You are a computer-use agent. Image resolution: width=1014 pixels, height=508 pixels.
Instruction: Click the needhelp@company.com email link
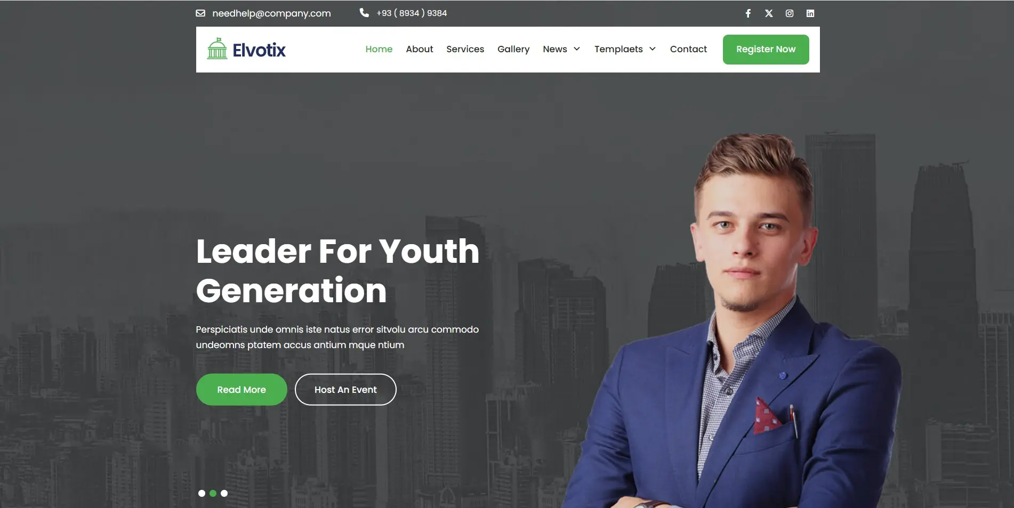point(271,13)
